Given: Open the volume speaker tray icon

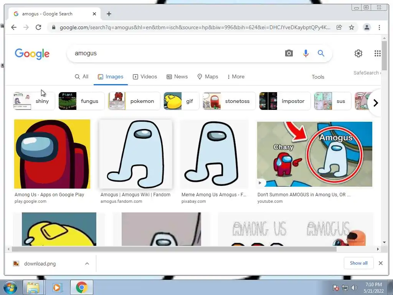Looking at the screenshot, I should pos(354,288).
